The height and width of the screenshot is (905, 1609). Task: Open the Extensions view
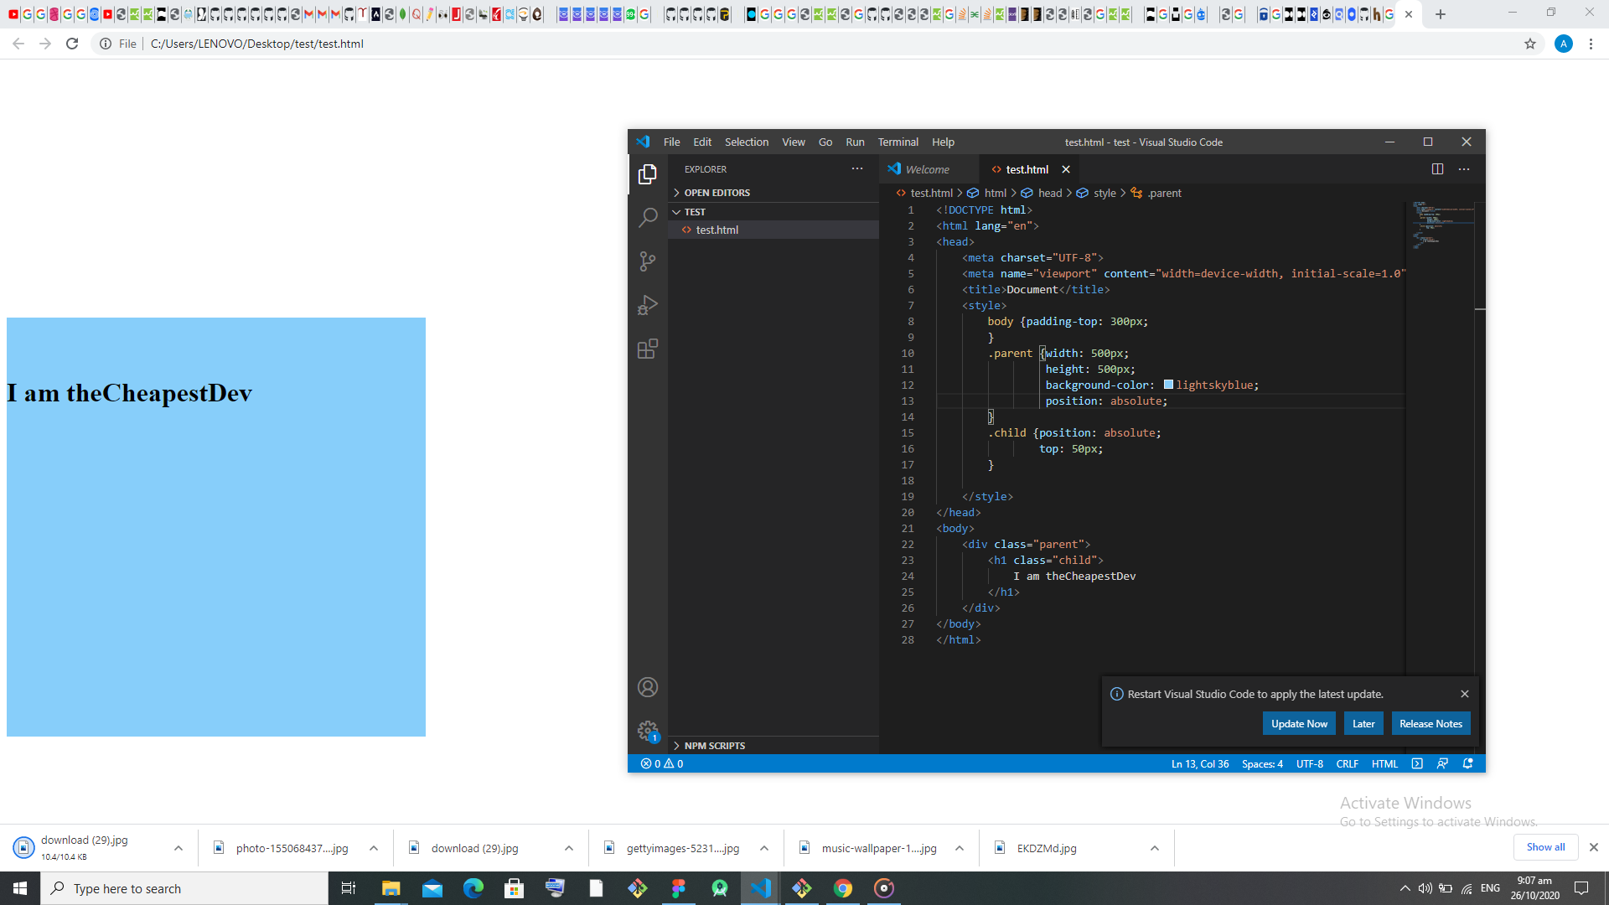coord(647,349)
